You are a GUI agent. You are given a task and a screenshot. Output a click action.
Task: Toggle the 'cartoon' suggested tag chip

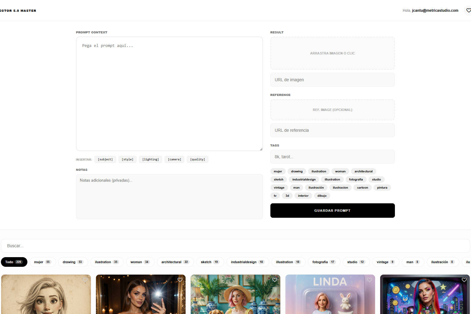[362, 188]
